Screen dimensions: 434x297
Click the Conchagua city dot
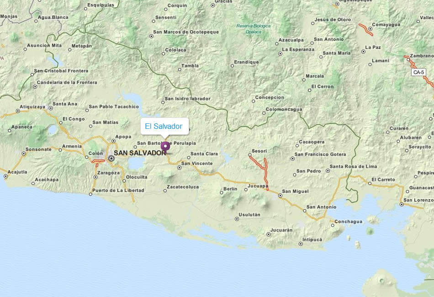point(332,224)
